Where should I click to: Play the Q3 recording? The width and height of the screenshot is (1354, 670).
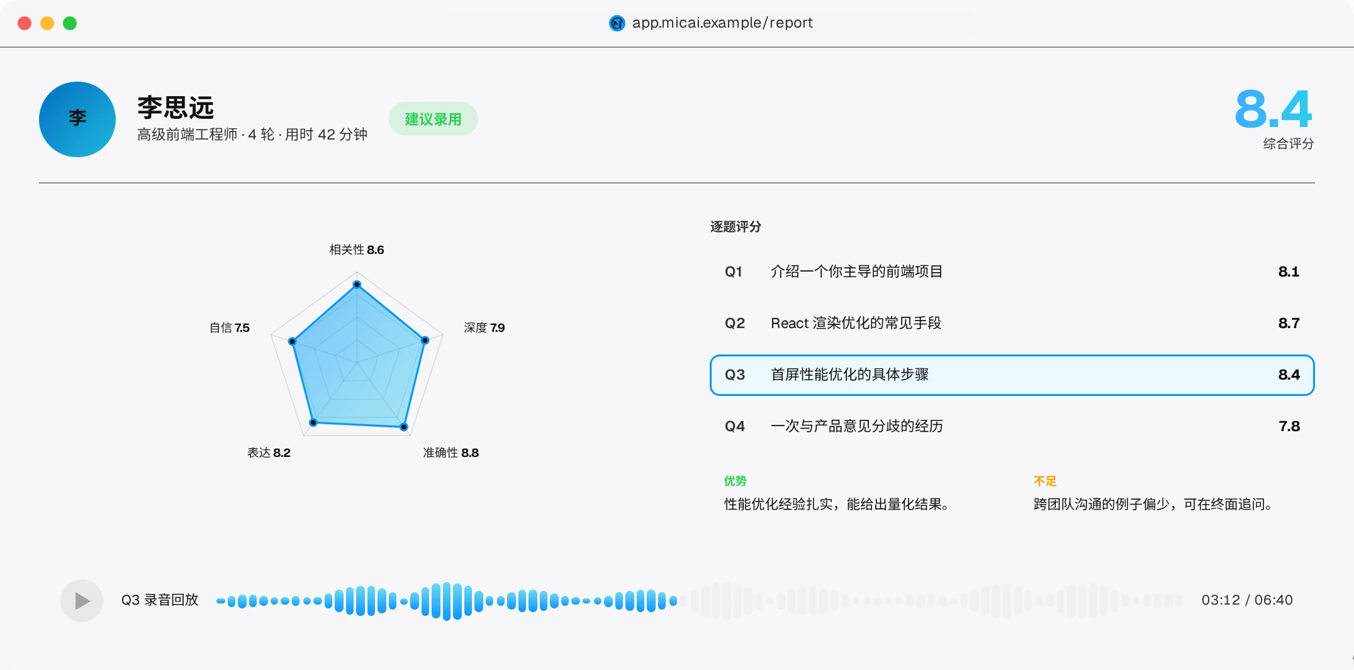pos(82,601)
